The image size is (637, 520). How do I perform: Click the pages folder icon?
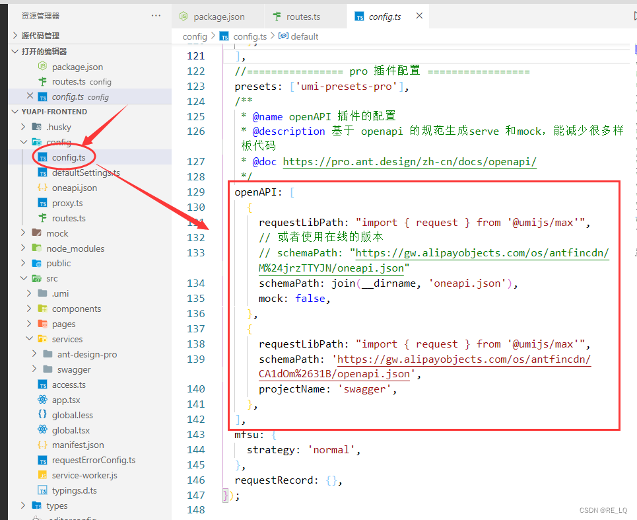click(42, 324)
